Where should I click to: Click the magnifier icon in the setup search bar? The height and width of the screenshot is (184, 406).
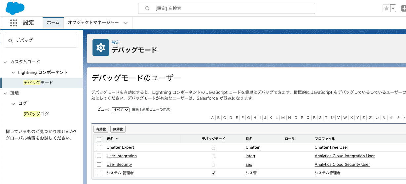147,8
